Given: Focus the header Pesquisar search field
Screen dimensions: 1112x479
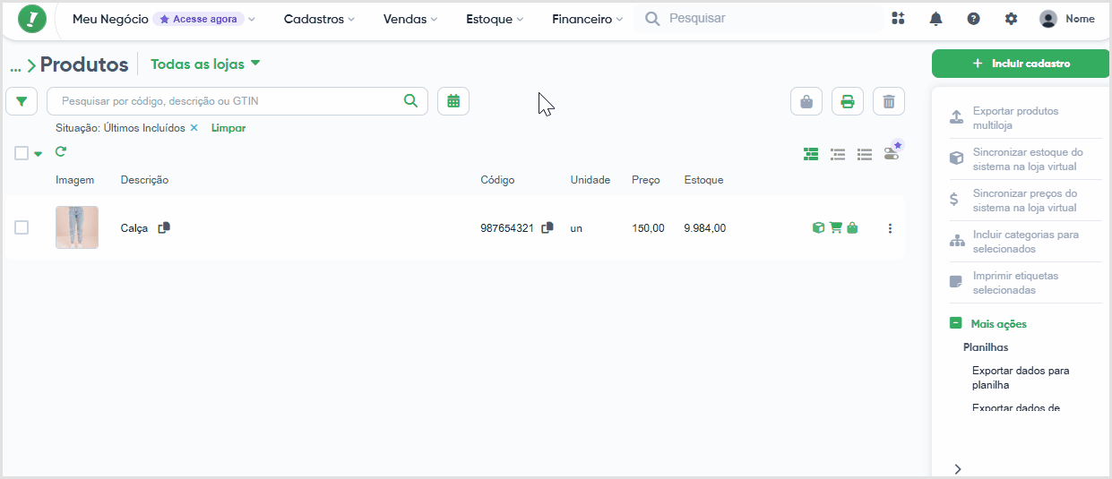Looking at the screenshot, I should click(758, 19).
